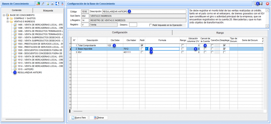Image resolution: width=271 pixels, height=124 pixels.
Task: Click the Nuevo Ítem button
Action: point(79,118)
